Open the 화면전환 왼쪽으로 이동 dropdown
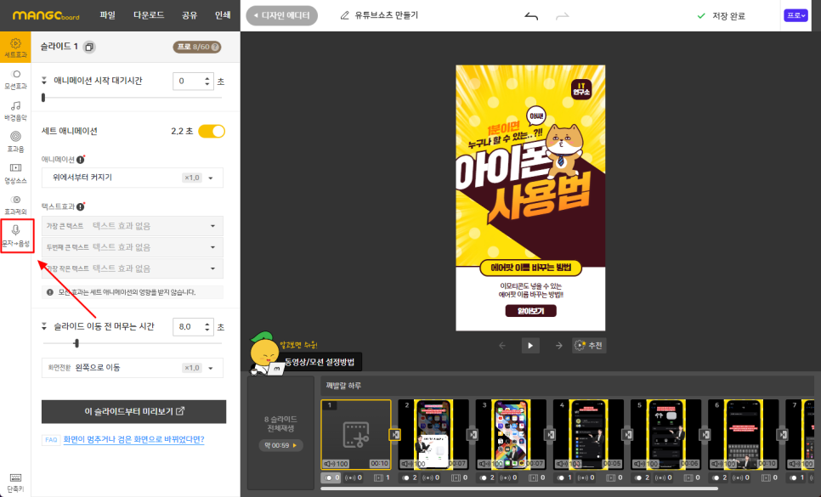The height and width of the screenshot is (497, 821). click(133, 368)
